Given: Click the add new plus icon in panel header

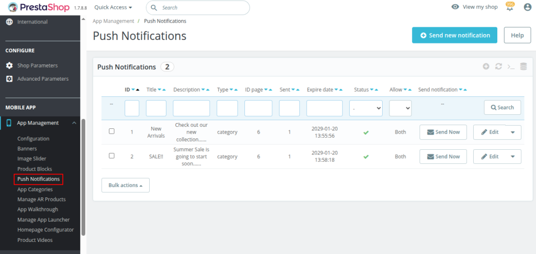Looking at the screenshot, I should (486, 67).
